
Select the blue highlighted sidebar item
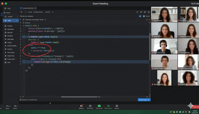pyautogui.click(x=11, y=20)
